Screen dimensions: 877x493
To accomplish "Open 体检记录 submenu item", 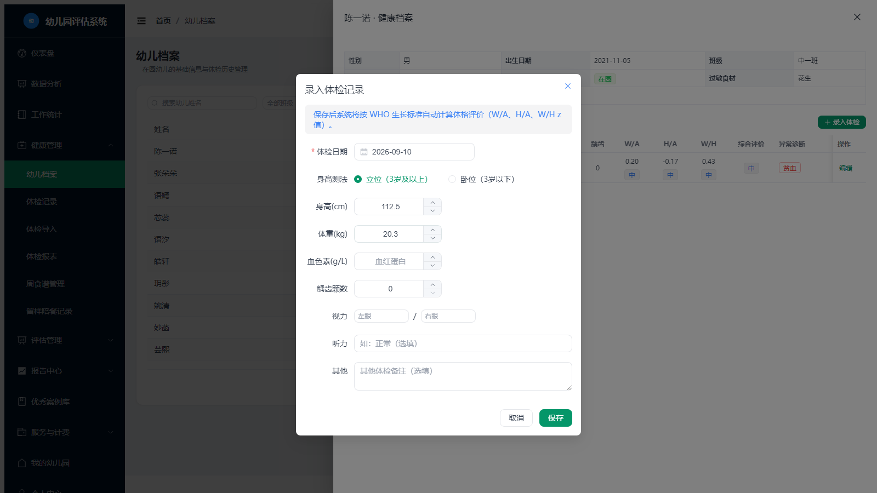I will 65,202.
